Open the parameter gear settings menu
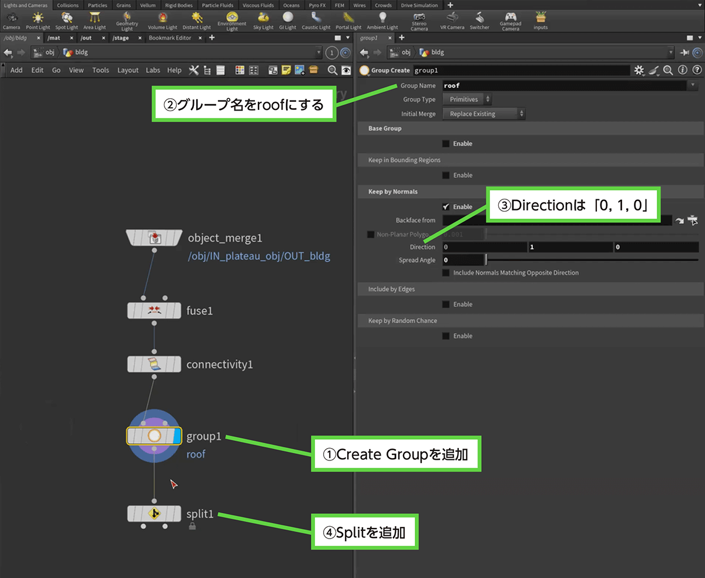 click(639, 71)
